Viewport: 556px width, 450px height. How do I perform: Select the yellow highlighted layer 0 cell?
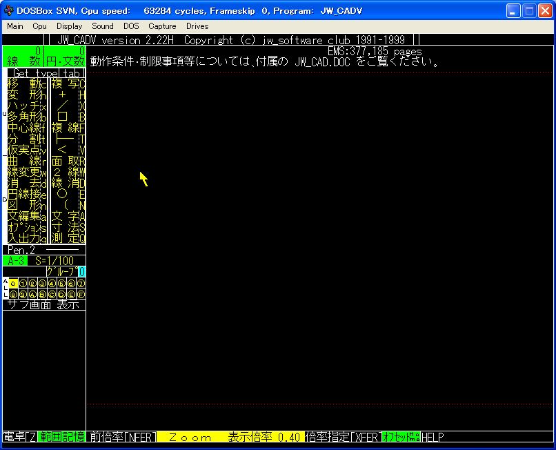coord(13,283)
